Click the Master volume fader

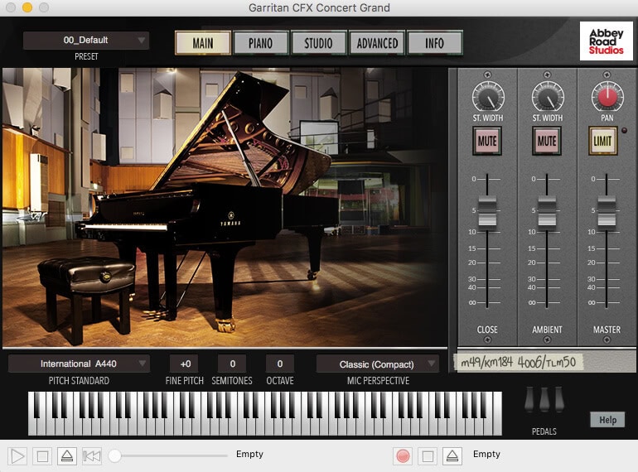tap(607, 211)
